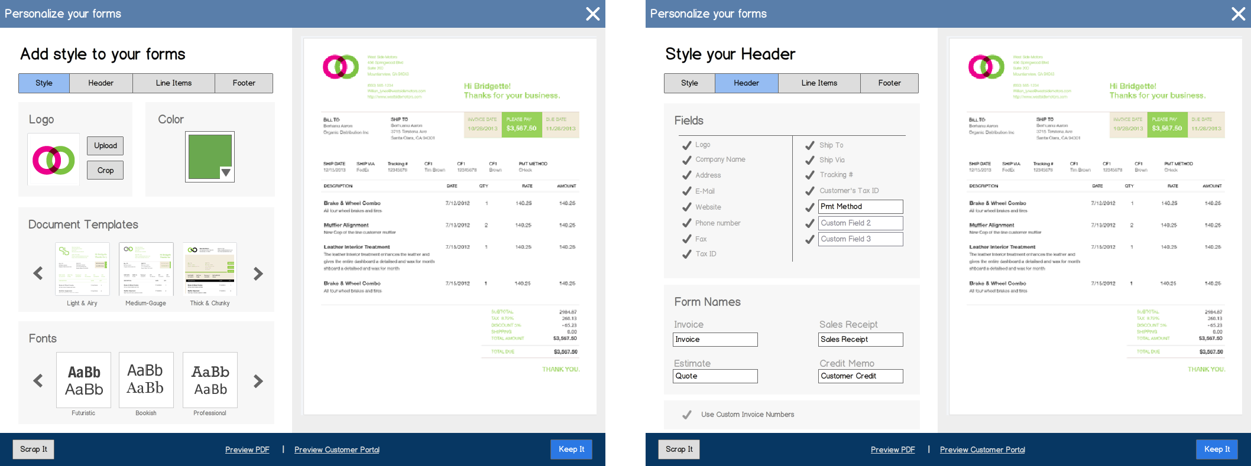The width and height of the screenshot is (1251, 466).
Task: Click the Invoice form name field
Action: pyautogui.click(x=715, y=340)
